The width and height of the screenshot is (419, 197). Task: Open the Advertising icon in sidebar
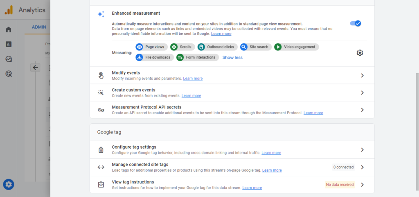coord(9,74)
